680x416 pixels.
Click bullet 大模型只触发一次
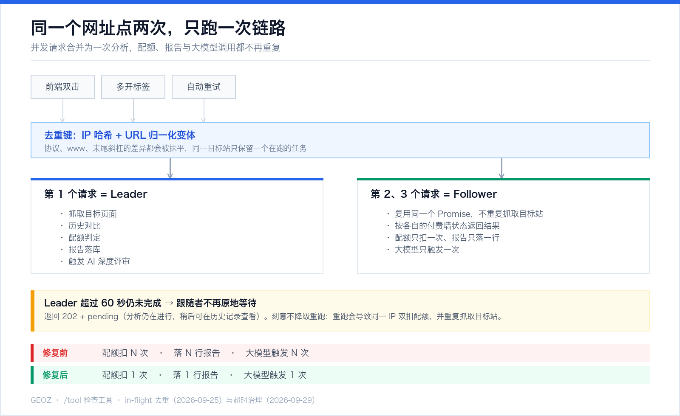427,250
